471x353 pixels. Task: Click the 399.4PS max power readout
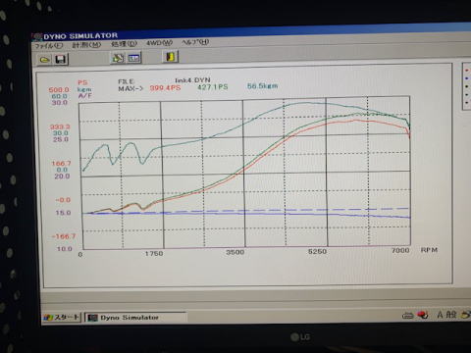click(165, 88)
